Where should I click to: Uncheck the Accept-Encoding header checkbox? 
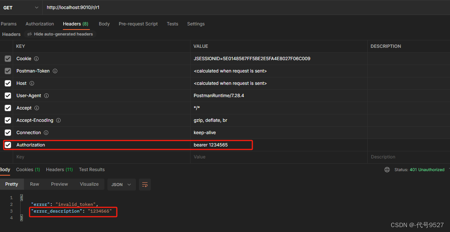(x=8, y=120)
